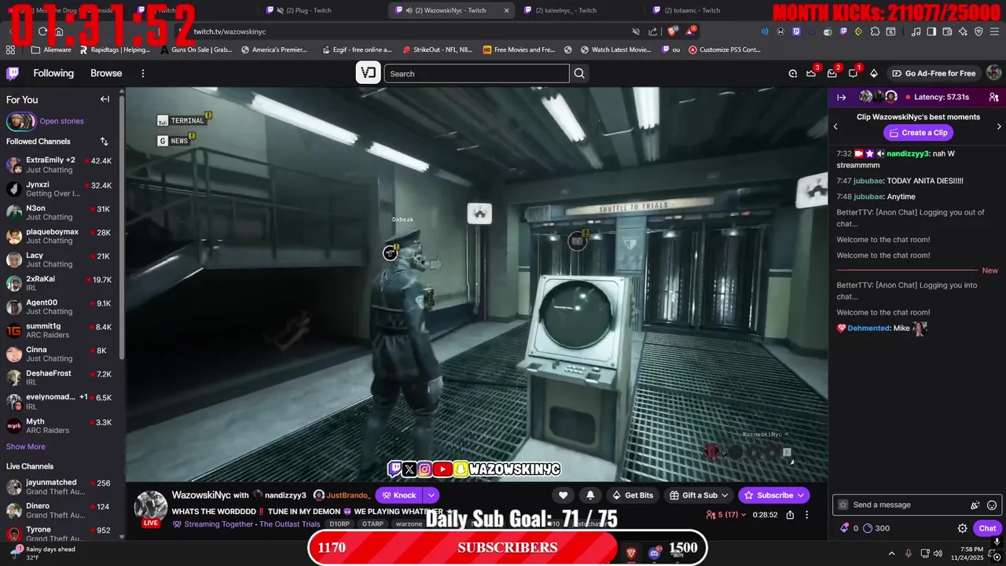The height and width of the screenshot is (566, 1006).
Task: Sort followed channels with arrows icon
Action: (104, 141)
